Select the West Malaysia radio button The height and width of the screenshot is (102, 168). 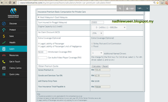(39, 17)
